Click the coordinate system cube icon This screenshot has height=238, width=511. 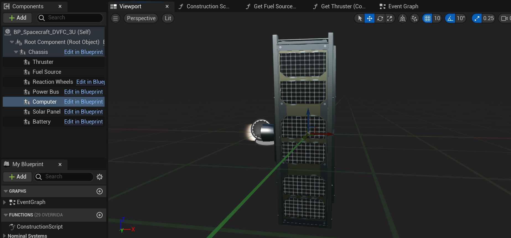(x=403, y=19)
